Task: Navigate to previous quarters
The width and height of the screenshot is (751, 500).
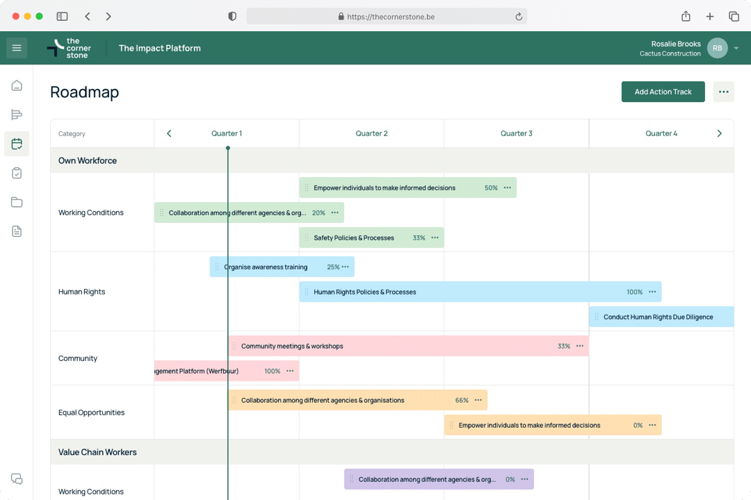Action: pyautogui.click(x=169, y=133)
